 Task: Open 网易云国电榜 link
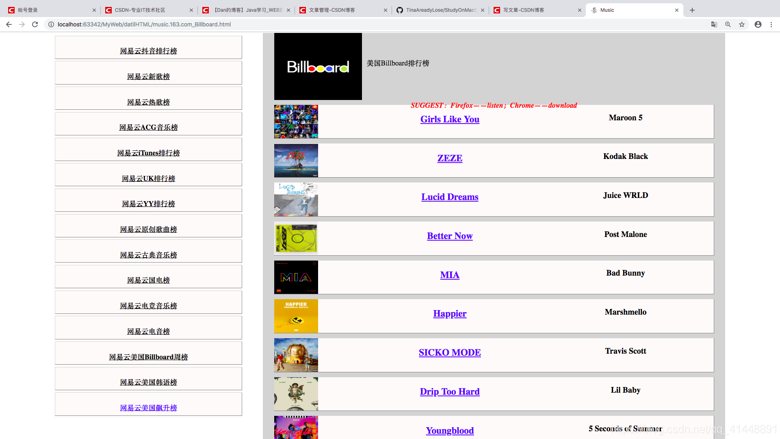coord(148,280)
